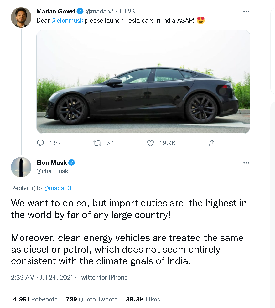View the 4,991 Retweets list
Screen dimensions: 275x308
[35, 299]
